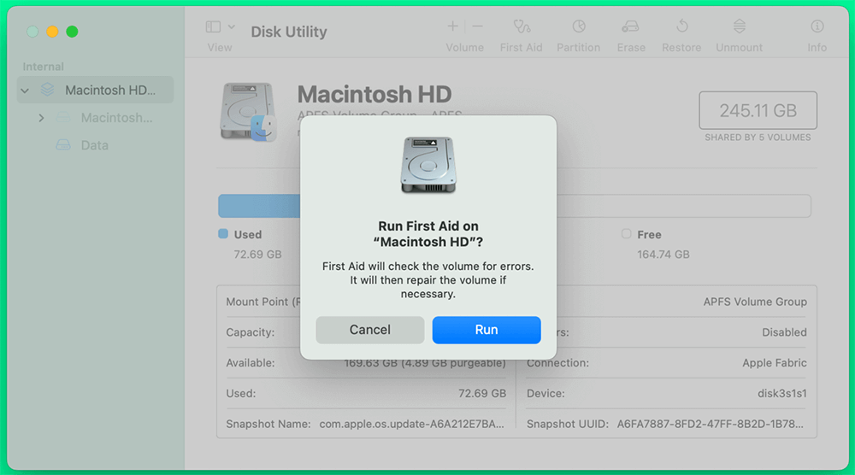Select Macintosh HD group in sidebar
This screenshot has height=475, width=855.
pos(96,90)
